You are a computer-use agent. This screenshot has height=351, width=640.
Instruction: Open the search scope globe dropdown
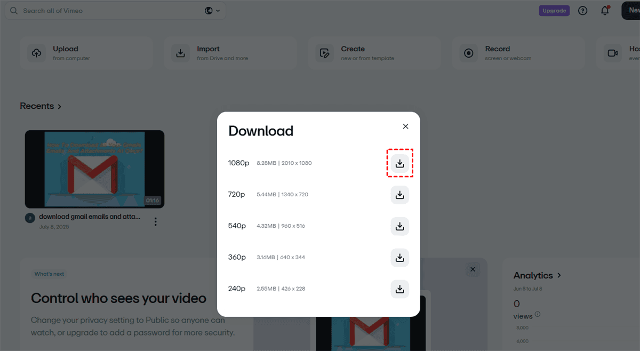click(213, 11)
